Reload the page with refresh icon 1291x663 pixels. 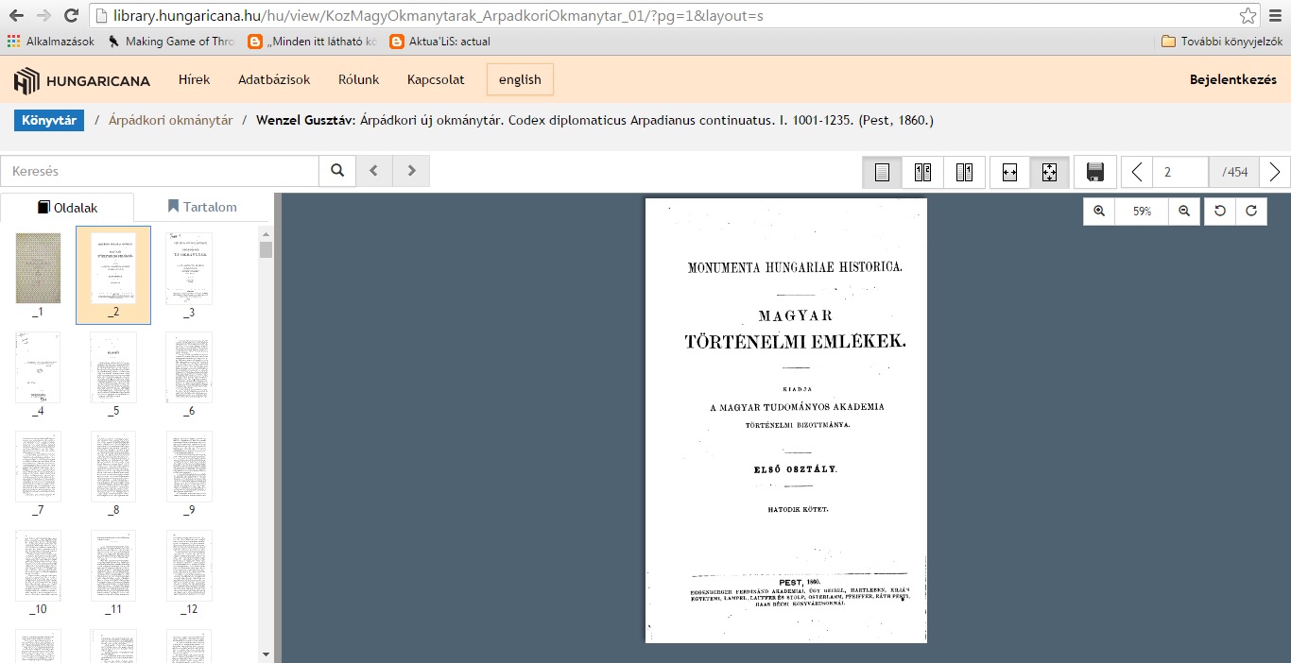pos(71,15)
